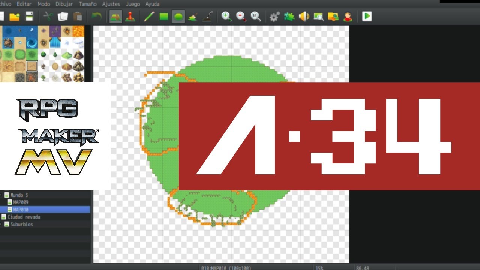Select the Pencil drawing tool
The width and height of the screenshot is (480, 270).
point(149,16)
